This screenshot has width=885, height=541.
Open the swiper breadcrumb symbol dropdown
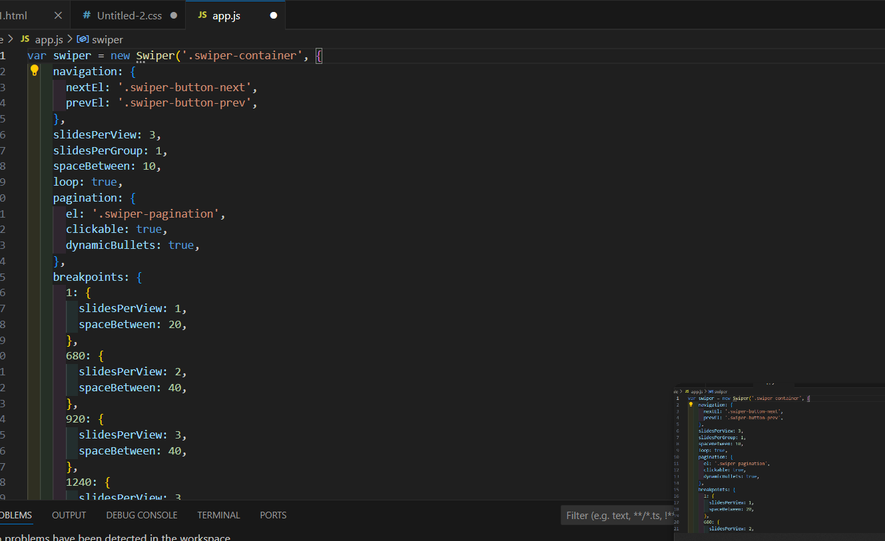pos(107,39)
